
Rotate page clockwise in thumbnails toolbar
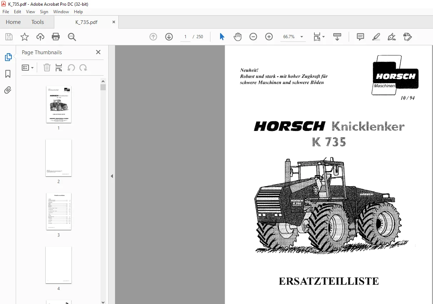(x=83, y=67)
